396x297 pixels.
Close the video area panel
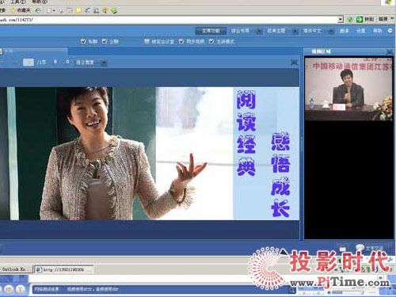(389, 51)
